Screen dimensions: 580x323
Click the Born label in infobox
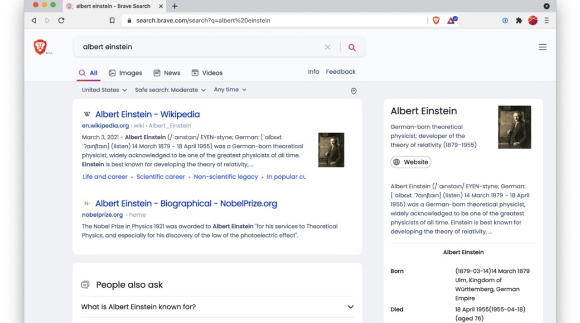click(397, 271)
